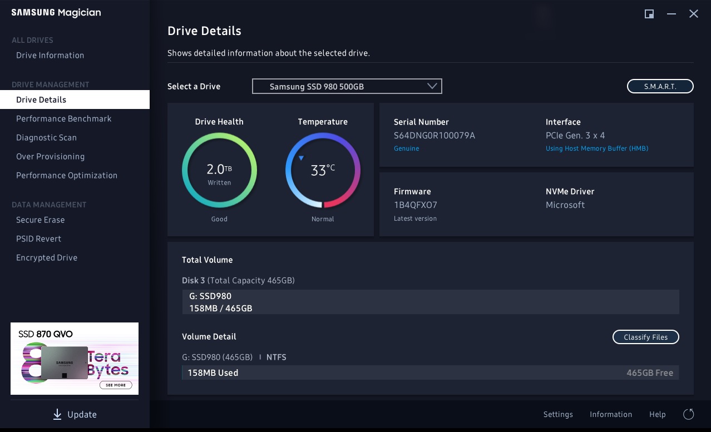Minimize the Samsung Magician window
711x432 pixels.
pyautogui.click(x=671, y=14)
